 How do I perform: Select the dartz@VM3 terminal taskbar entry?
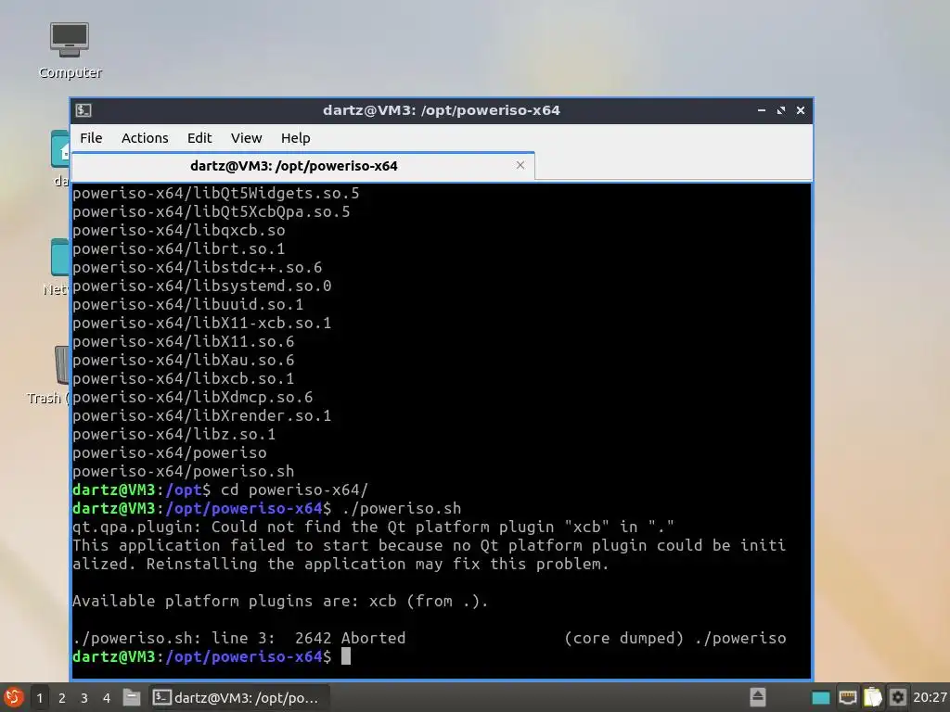(238, 697)
